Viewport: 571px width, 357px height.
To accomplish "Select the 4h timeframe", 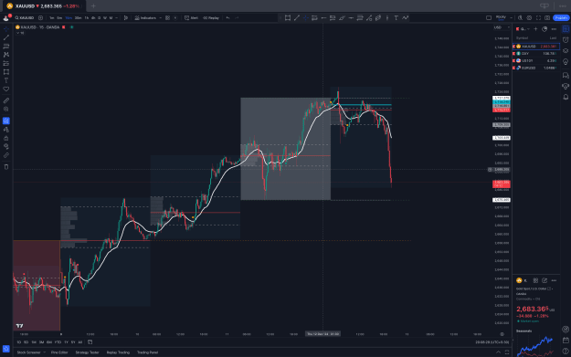I will [93, 18].
